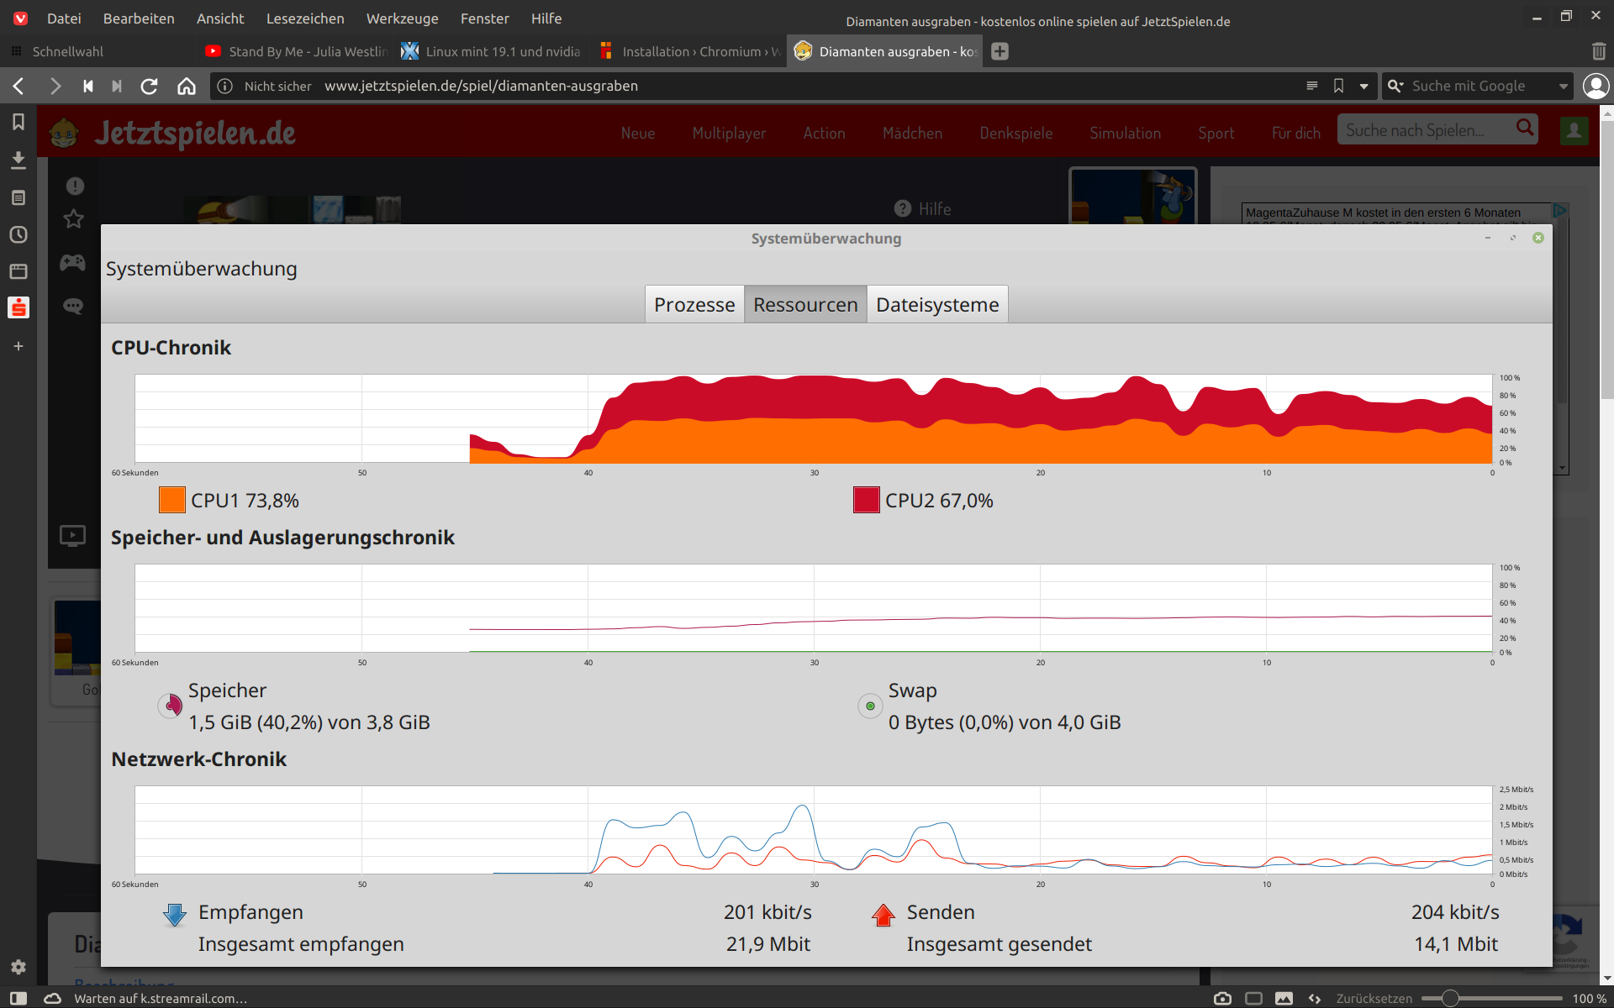Toggle tab tiling in status bar
The width and height of the screenshot is (1614, 1008).
(1253, 998)
